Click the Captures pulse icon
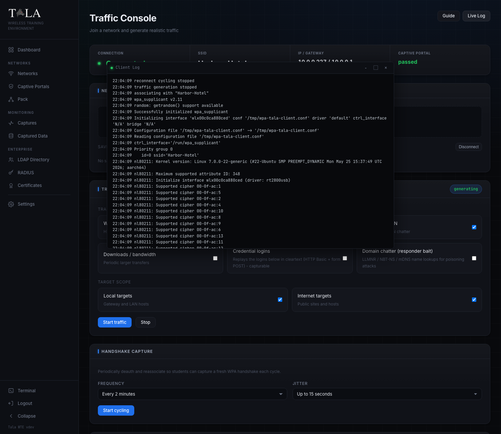The width and height of the screenshot is (501, 434). pyautogui.click(x=11, y=123)
